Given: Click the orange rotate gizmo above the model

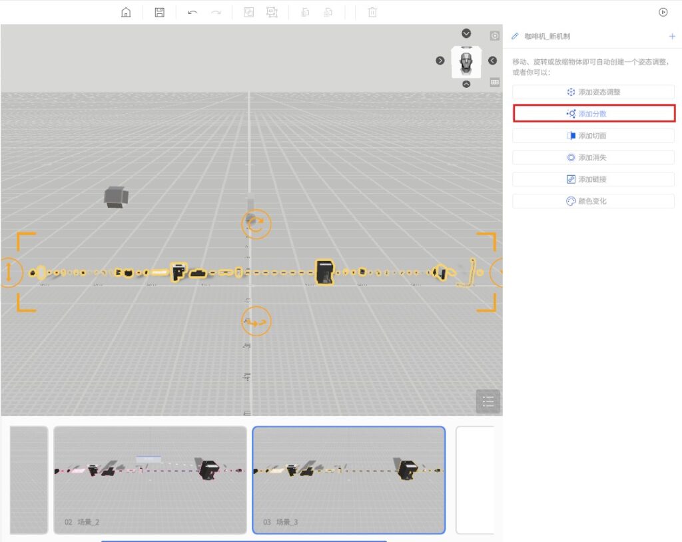Looking at the screenshot, I should pos(256,224).
